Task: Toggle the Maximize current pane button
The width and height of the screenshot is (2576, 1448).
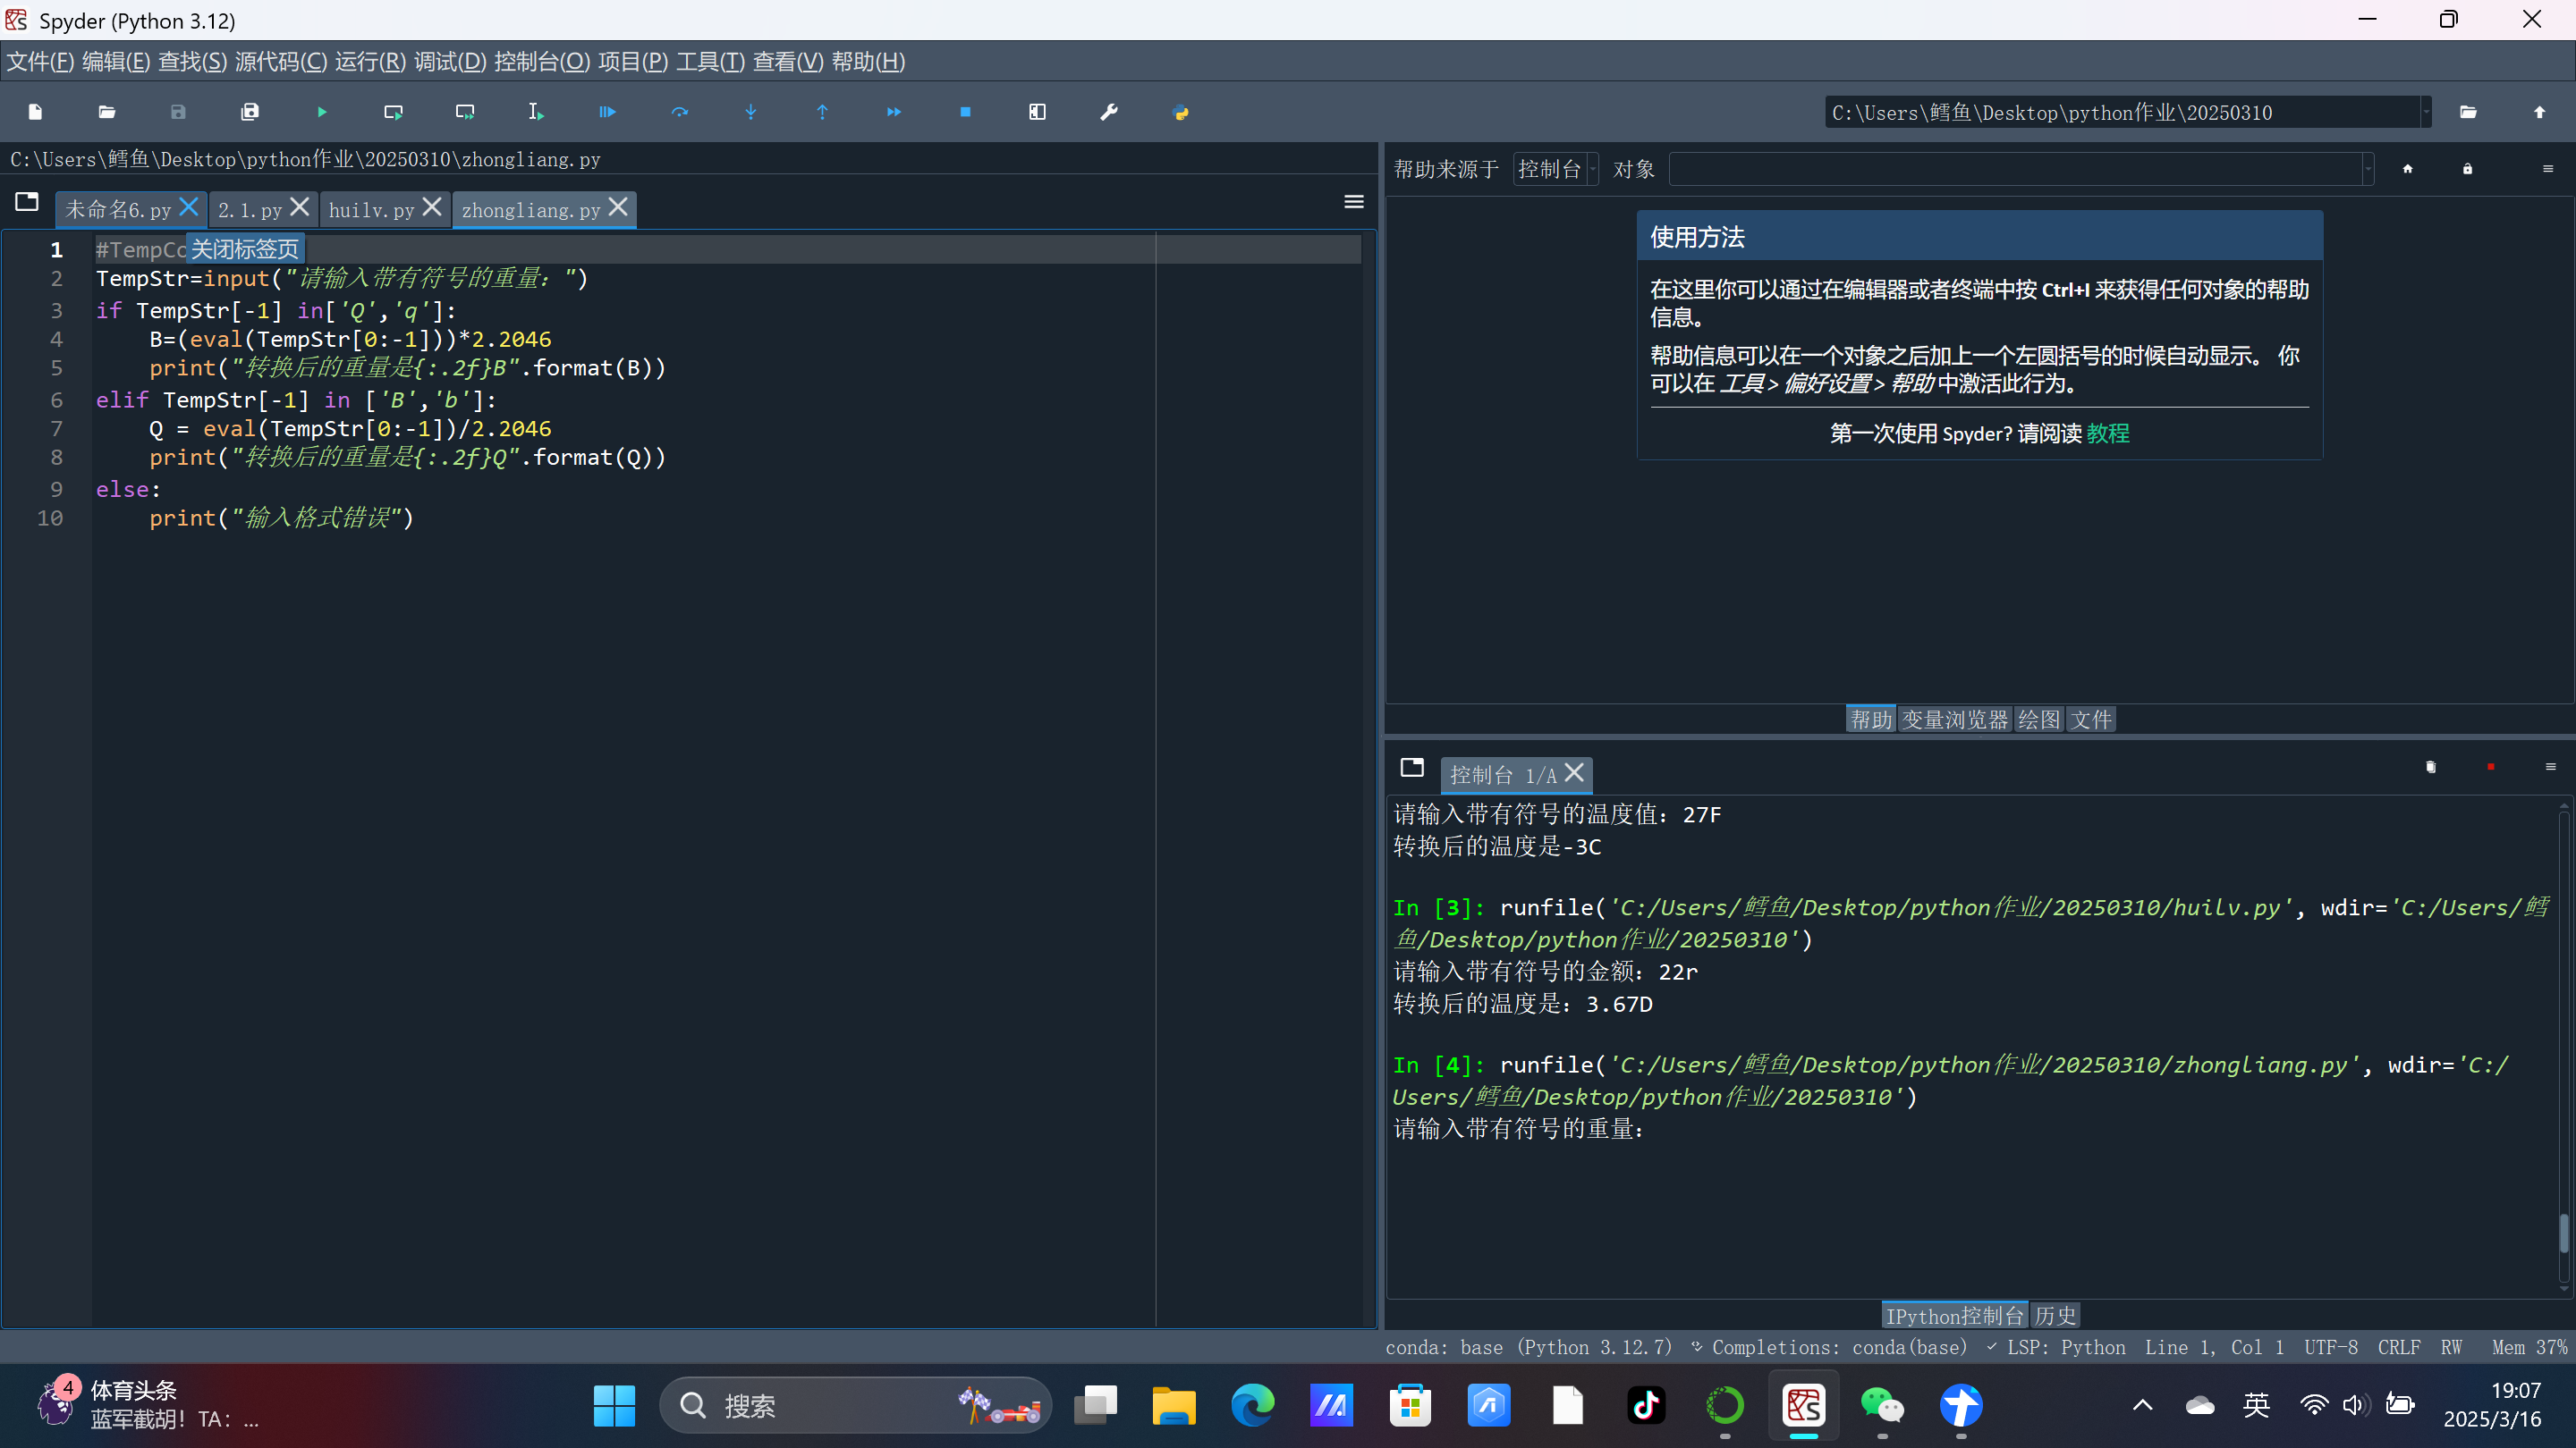Action: pos(1037,112)
